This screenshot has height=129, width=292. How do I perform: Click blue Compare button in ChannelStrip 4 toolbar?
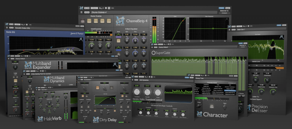click(x=221, y=8)
